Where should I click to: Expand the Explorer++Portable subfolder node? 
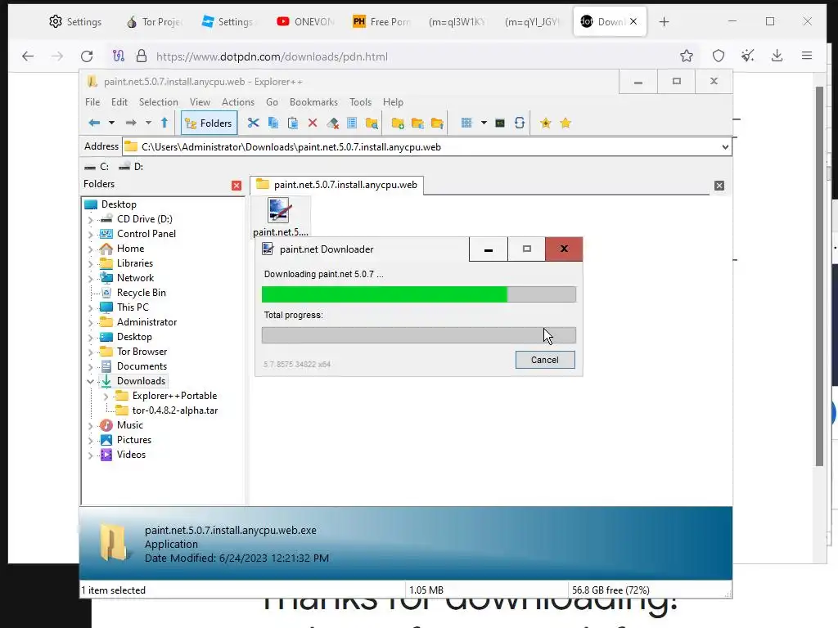(106, 397)
